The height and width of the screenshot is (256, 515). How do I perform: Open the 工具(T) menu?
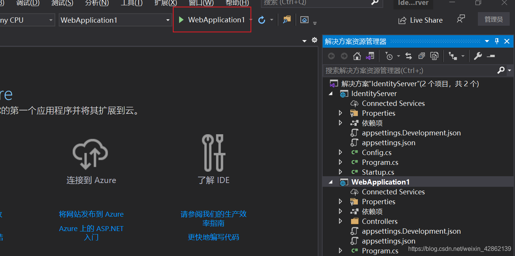131,3
